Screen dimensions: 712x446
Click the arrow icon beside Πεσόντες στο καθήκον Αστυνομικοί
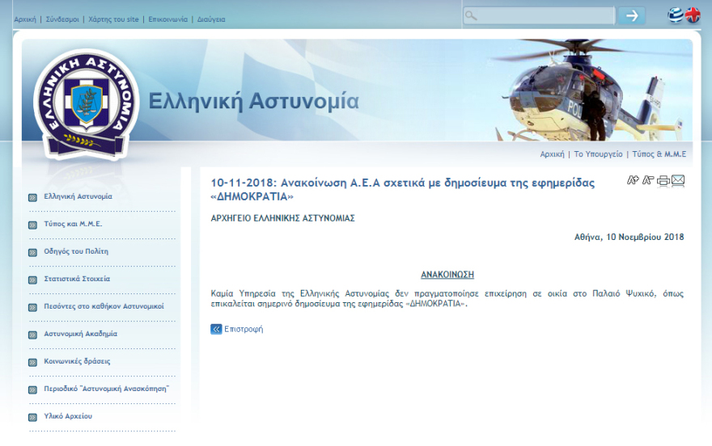click(x=32, y=307)
